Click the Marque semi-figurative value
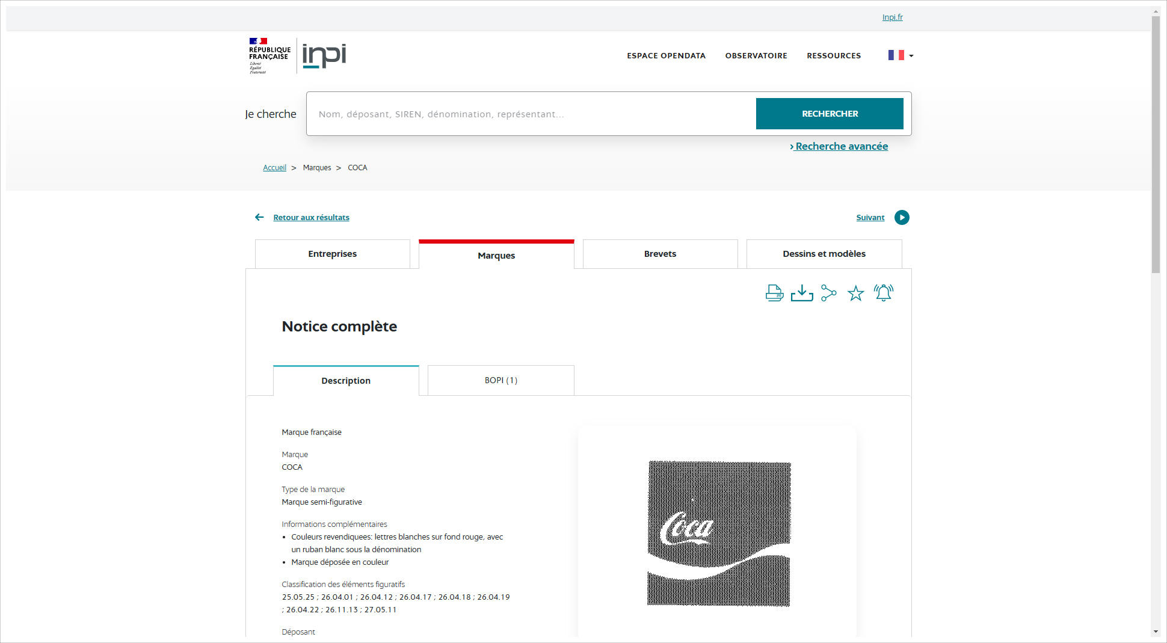 coord(322,502)
